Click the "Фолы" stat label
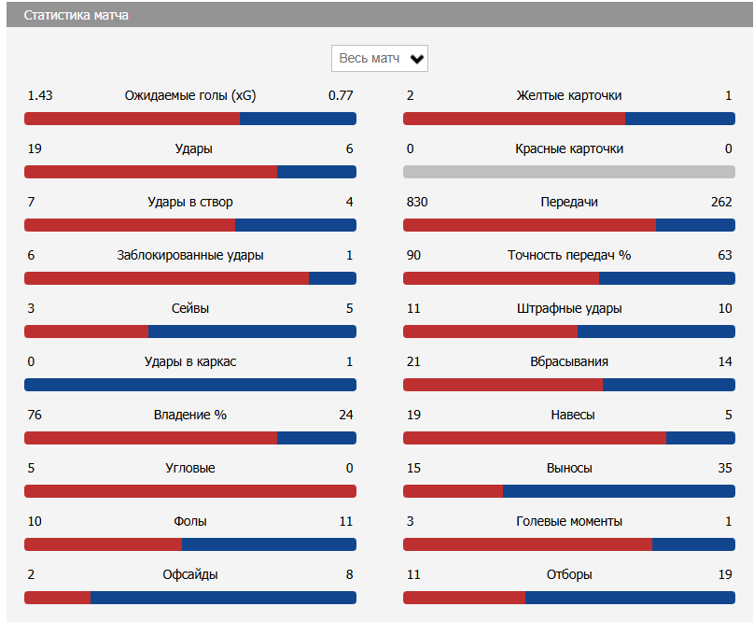Screen dimensions: 754x635 (x=190, y=521)
